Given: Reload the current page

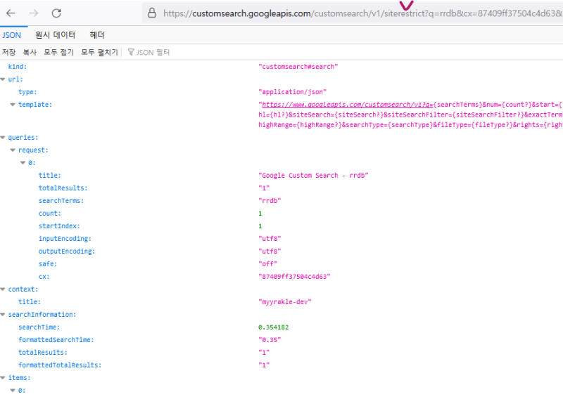Looking at the screenshot, I should [x=56, y=13].
